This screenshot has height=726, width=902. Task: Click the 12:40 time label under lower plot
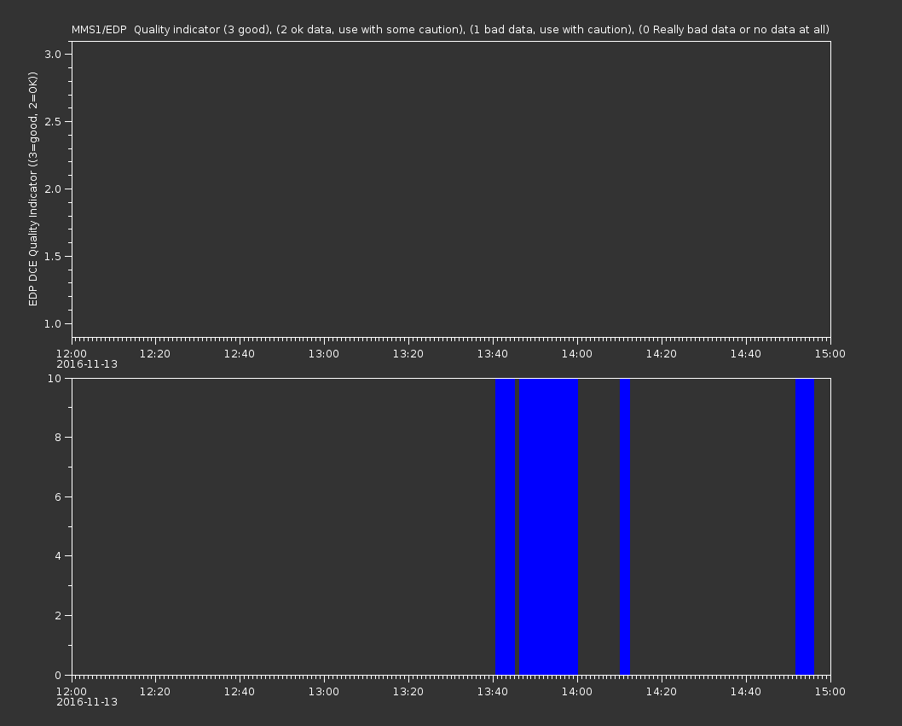coord(240,692)
